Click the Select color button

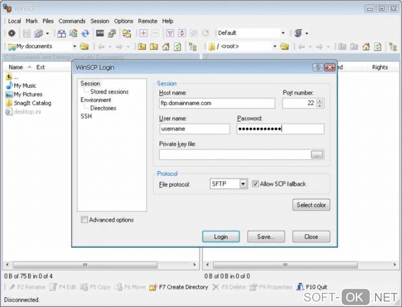click(x=311, y=205)
